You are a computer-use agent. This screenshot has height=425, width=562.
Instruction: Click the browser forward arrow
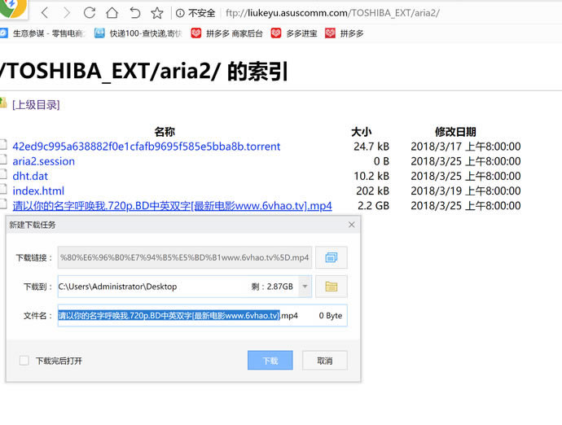pyautogui.click(x=67, y=13)
